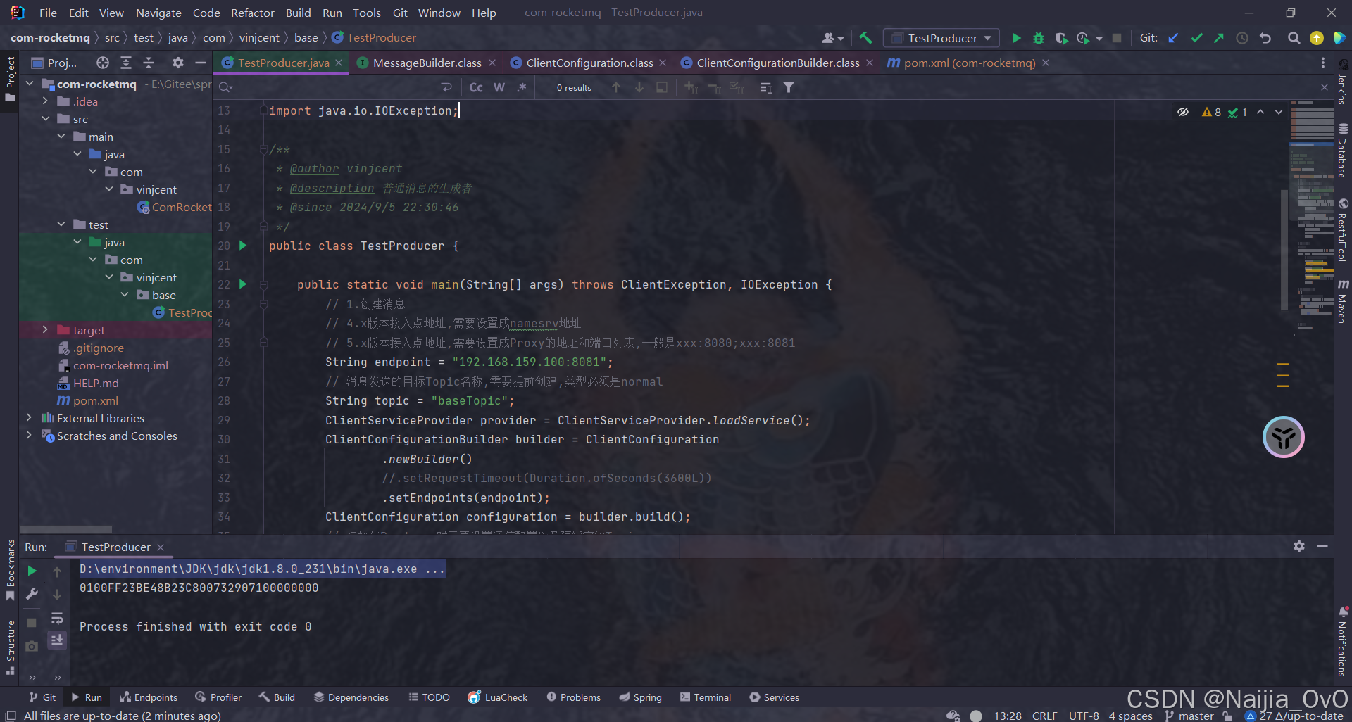Run with Coverage icon in toolbar
Image resolution: width=1352 pixels, height=722 pixels.
click(x=1061, y=38)
